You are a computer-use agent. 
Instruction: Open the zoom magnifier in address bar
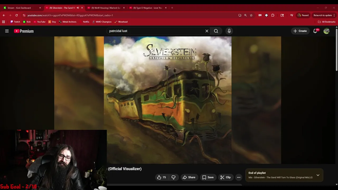245,15
